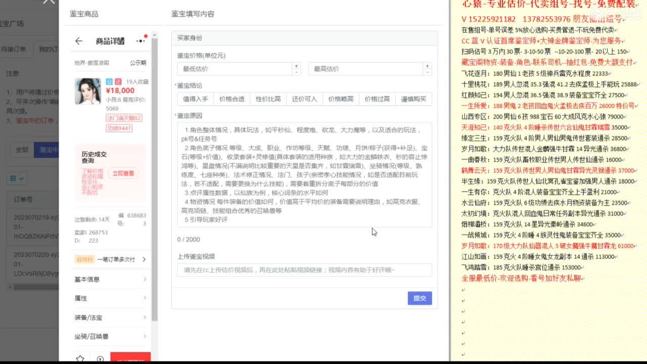Expand 属性 section

click(111, 298)
